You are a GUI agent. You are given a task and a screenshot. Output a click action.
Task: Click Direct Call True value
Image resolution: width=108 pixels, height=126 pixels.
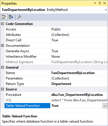(x=55, y=40)
